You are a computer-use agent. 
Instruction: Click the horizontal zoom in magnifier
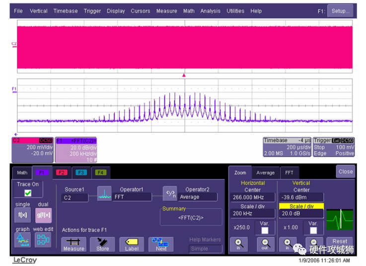tap(238, 244)
